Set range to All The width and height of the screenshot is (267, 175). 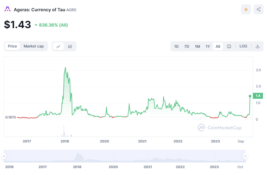(218, 47)
